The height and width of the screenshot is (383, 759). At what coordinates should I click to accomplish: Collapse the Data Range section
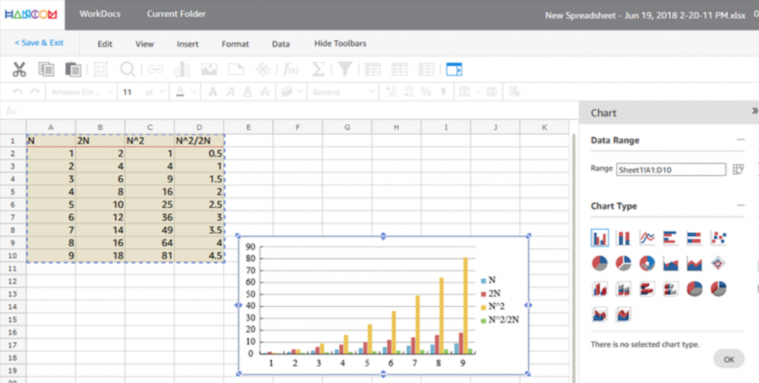tap(740, 140)
